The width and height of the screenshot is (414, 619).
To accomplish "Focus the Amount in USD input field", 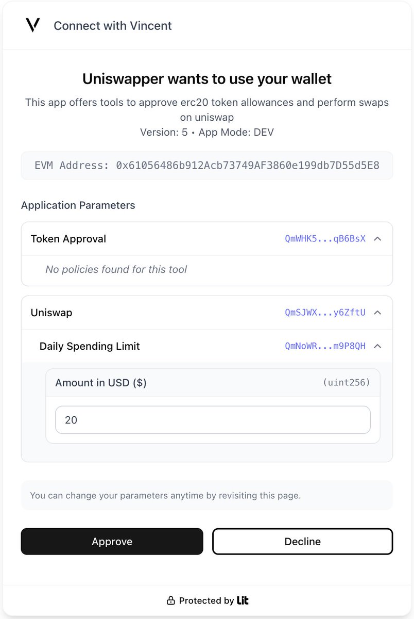I will click(x=213, y=420).
